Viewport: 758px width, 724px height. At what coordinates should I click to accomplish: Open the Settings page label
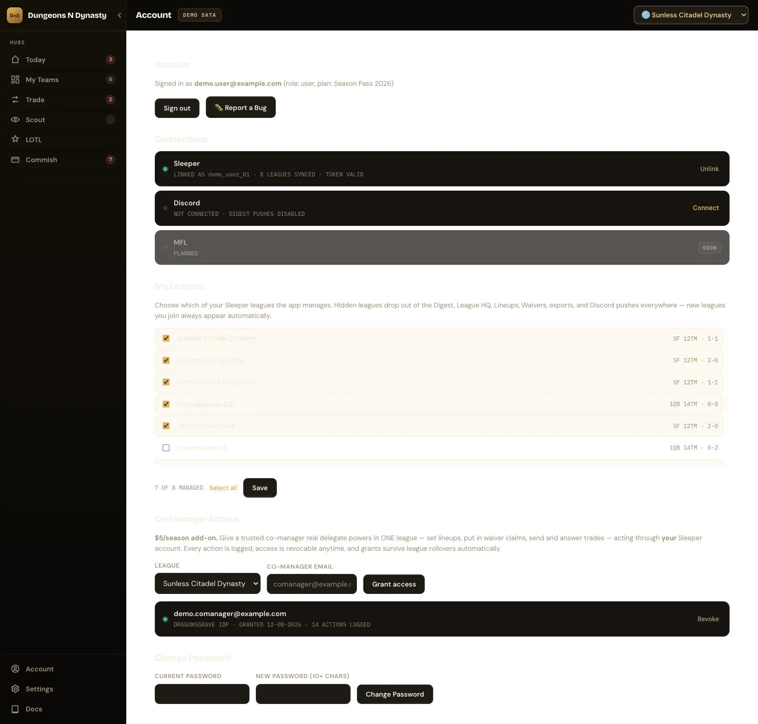click(39, 689)
